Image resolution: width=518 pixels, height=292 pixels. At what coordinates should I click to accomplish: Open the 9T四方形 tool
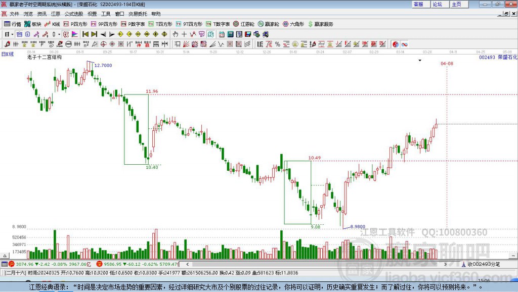click(189, 24)
